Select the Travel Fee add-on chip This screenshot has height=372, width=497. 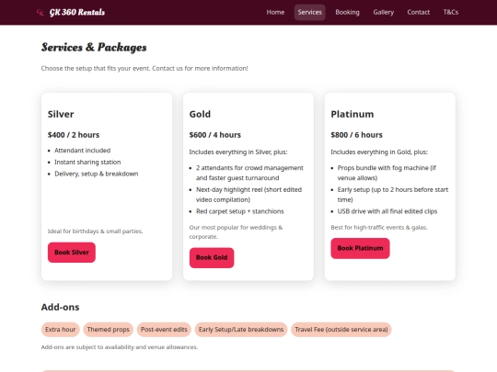tap(341, 330)
